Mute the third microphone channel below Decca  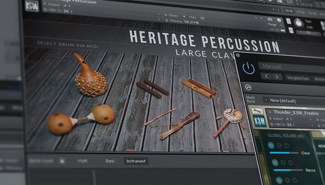pyautogui.click(x=295, y=181)
